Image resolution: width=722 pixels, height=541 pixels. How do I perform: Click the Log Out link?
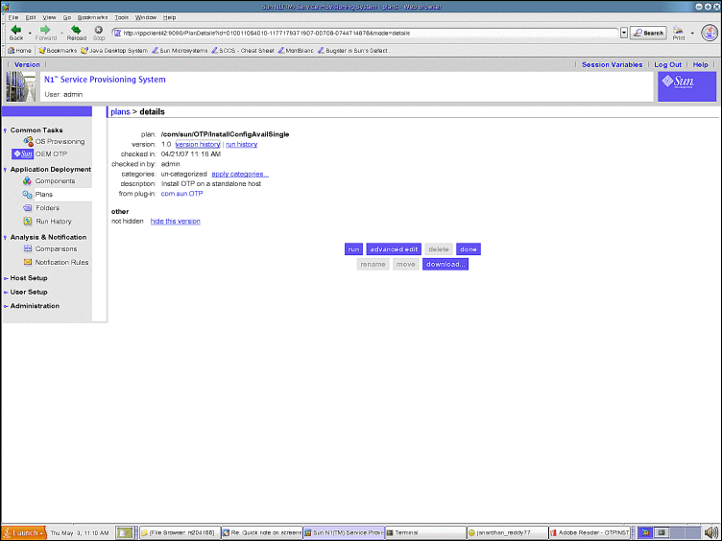tap(667, 65)
